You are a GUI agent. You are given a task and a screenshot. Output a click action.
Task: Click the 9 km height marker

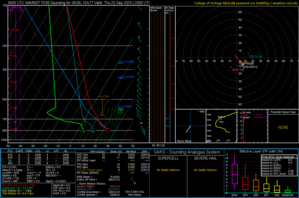(x=14, y=56)
